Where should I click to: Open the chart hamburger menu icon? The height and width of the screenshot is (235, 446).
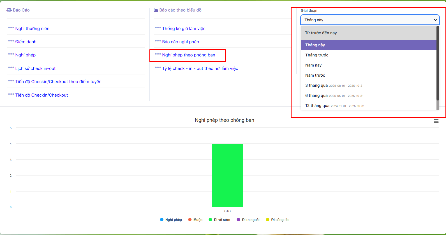[x=436, y=121]
